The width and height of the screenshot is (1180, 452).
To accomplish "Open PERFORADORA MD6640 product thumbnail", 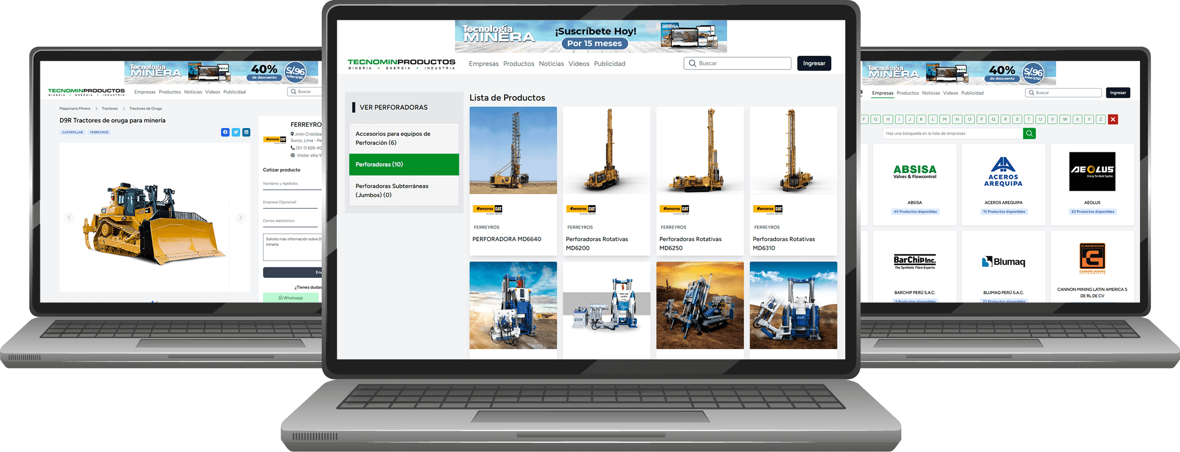I will point(513,150).
